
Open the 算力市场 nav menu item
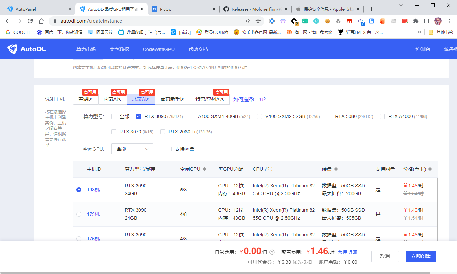(x=86, y=49)
